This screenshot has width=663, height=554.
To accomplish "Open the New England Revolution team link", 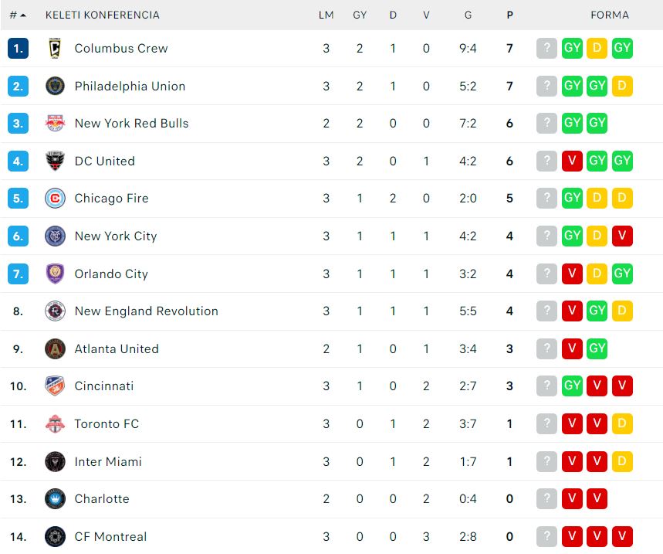I will pyautogui.click(x=147, y=311).
